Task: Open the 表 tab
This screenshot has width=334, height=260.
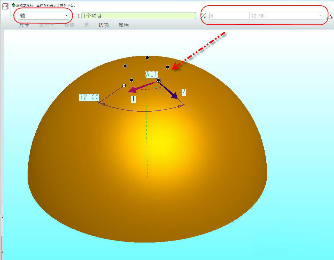Action: (x=86, y=25)
